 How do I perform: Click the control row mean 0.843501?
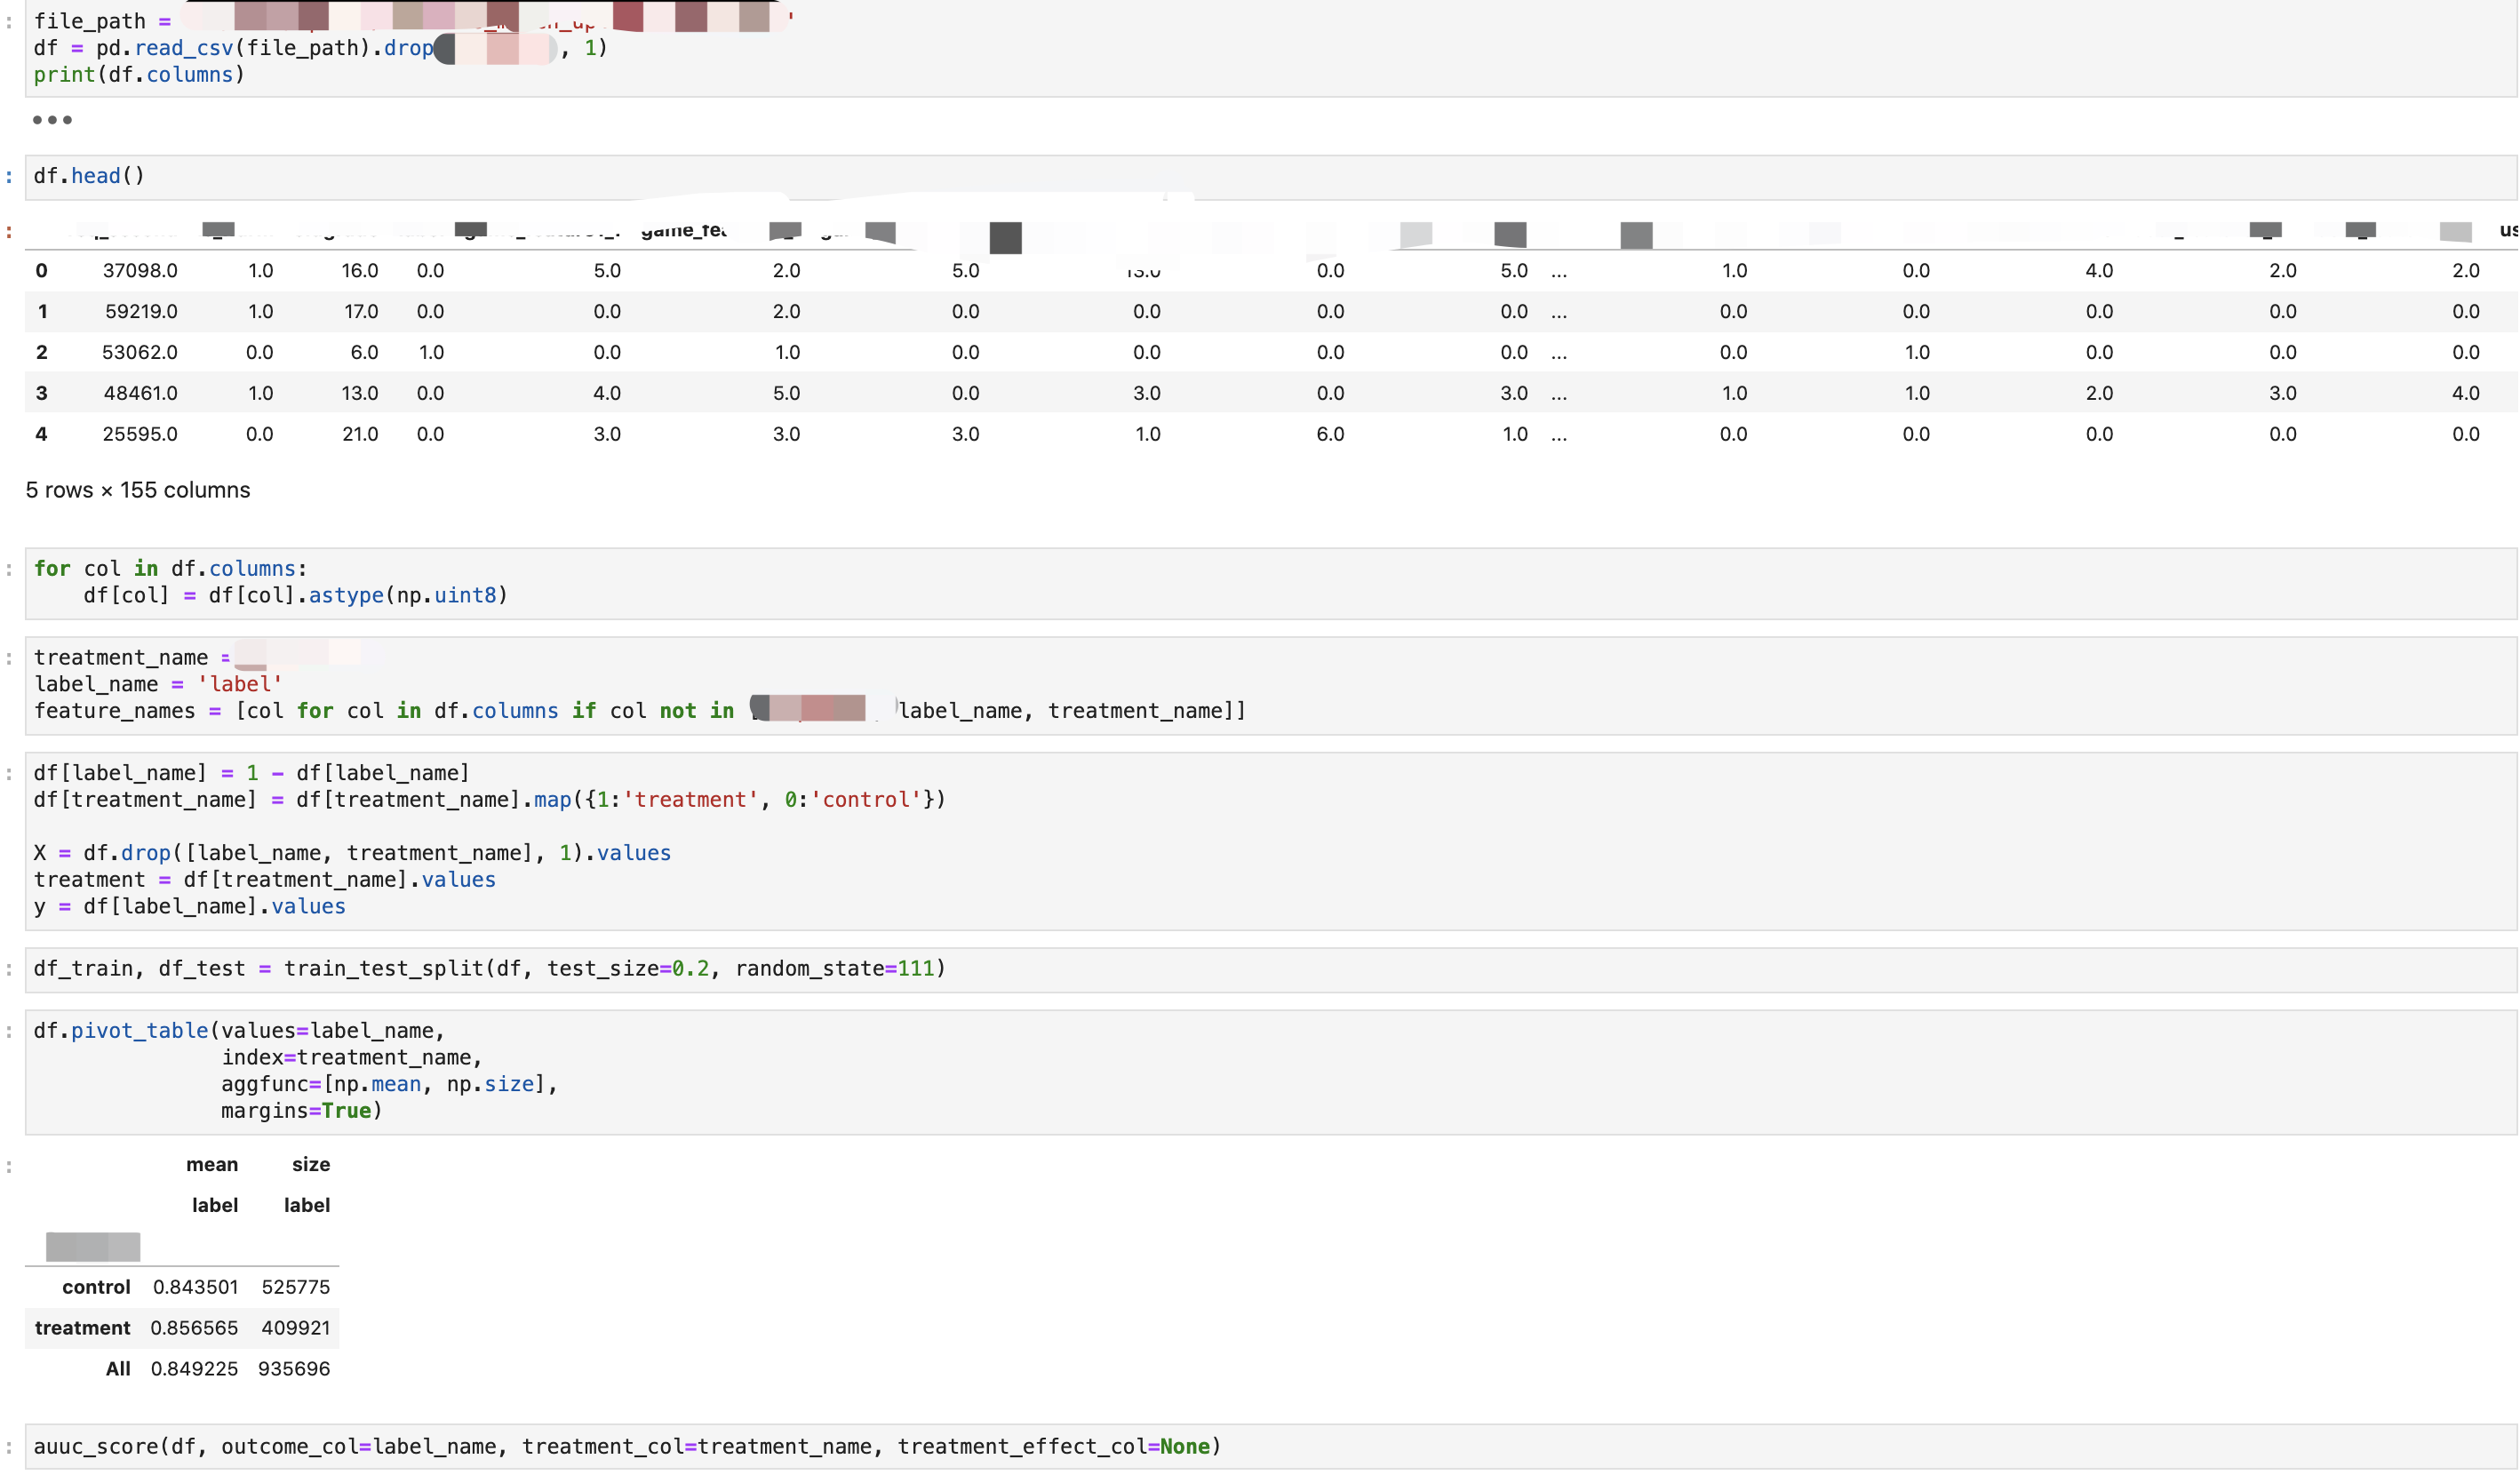[x=196, y=1287]
